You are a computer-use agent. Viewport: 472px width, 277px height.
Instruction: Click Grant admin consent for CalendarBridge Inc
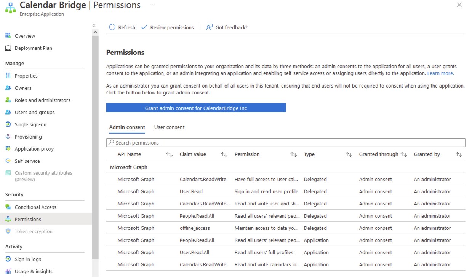pyautogui.click(x=196, y=108)
